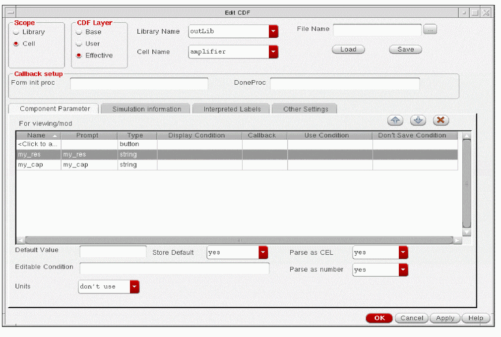
Task: Click the vertical scrollbar of parameter table
Action: [466, 183]
